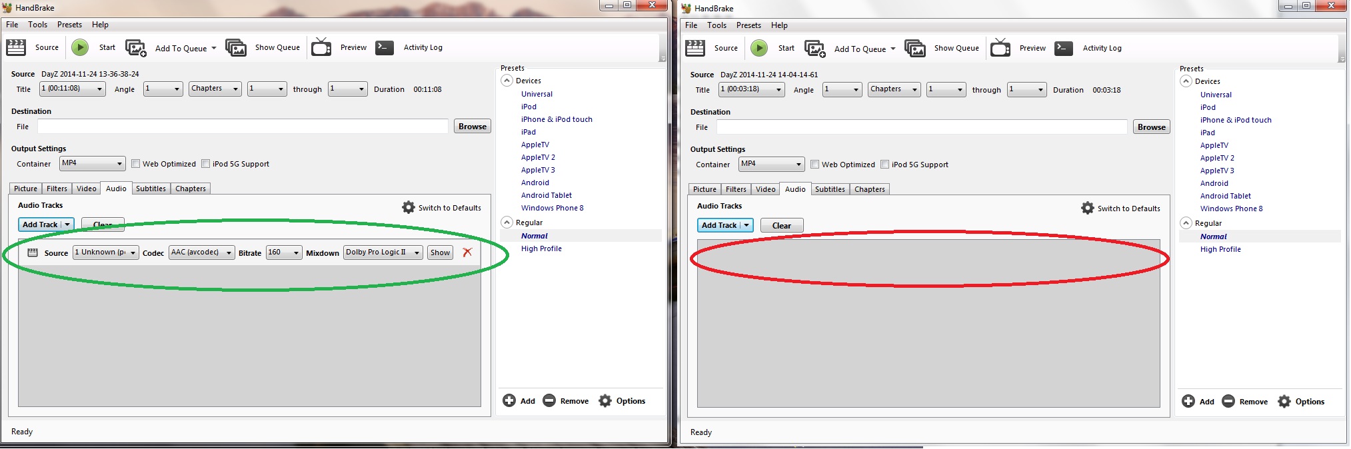Open Container MP4 dropdown in left window
The height and width of the screenshot is (449, 1351).
pyautogui.click(x=92, y=163)
